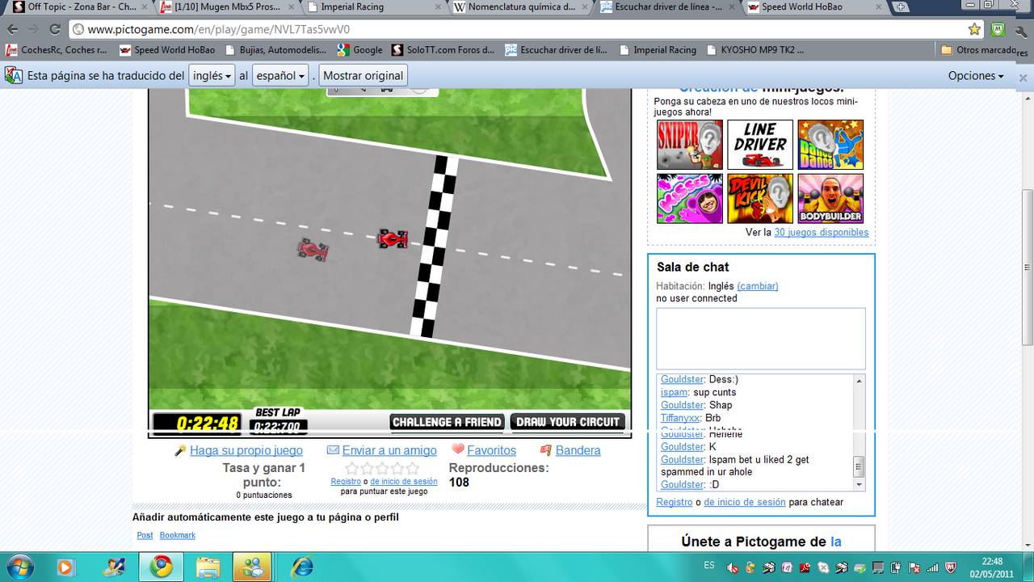Open Windows Explorer from taskbar

pos(208,566)
